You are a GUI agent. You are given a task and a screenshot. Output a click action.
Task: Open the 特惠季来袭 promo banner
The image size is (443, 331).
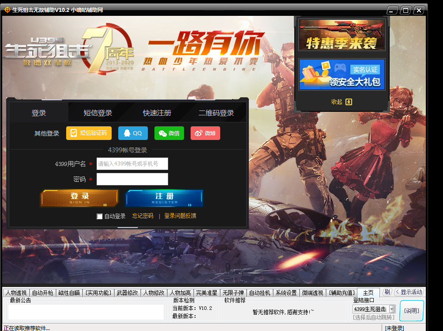pyautogui.click(x=342, y=35)
